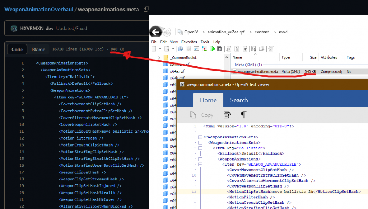Expand the _CommonRedist folder tree
Screen dimensions: 368x209
click(x=159, y=58)
